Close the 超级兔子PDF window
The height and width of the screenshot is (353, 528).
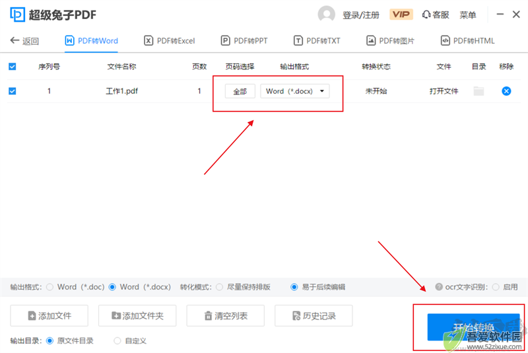[516, 14]
